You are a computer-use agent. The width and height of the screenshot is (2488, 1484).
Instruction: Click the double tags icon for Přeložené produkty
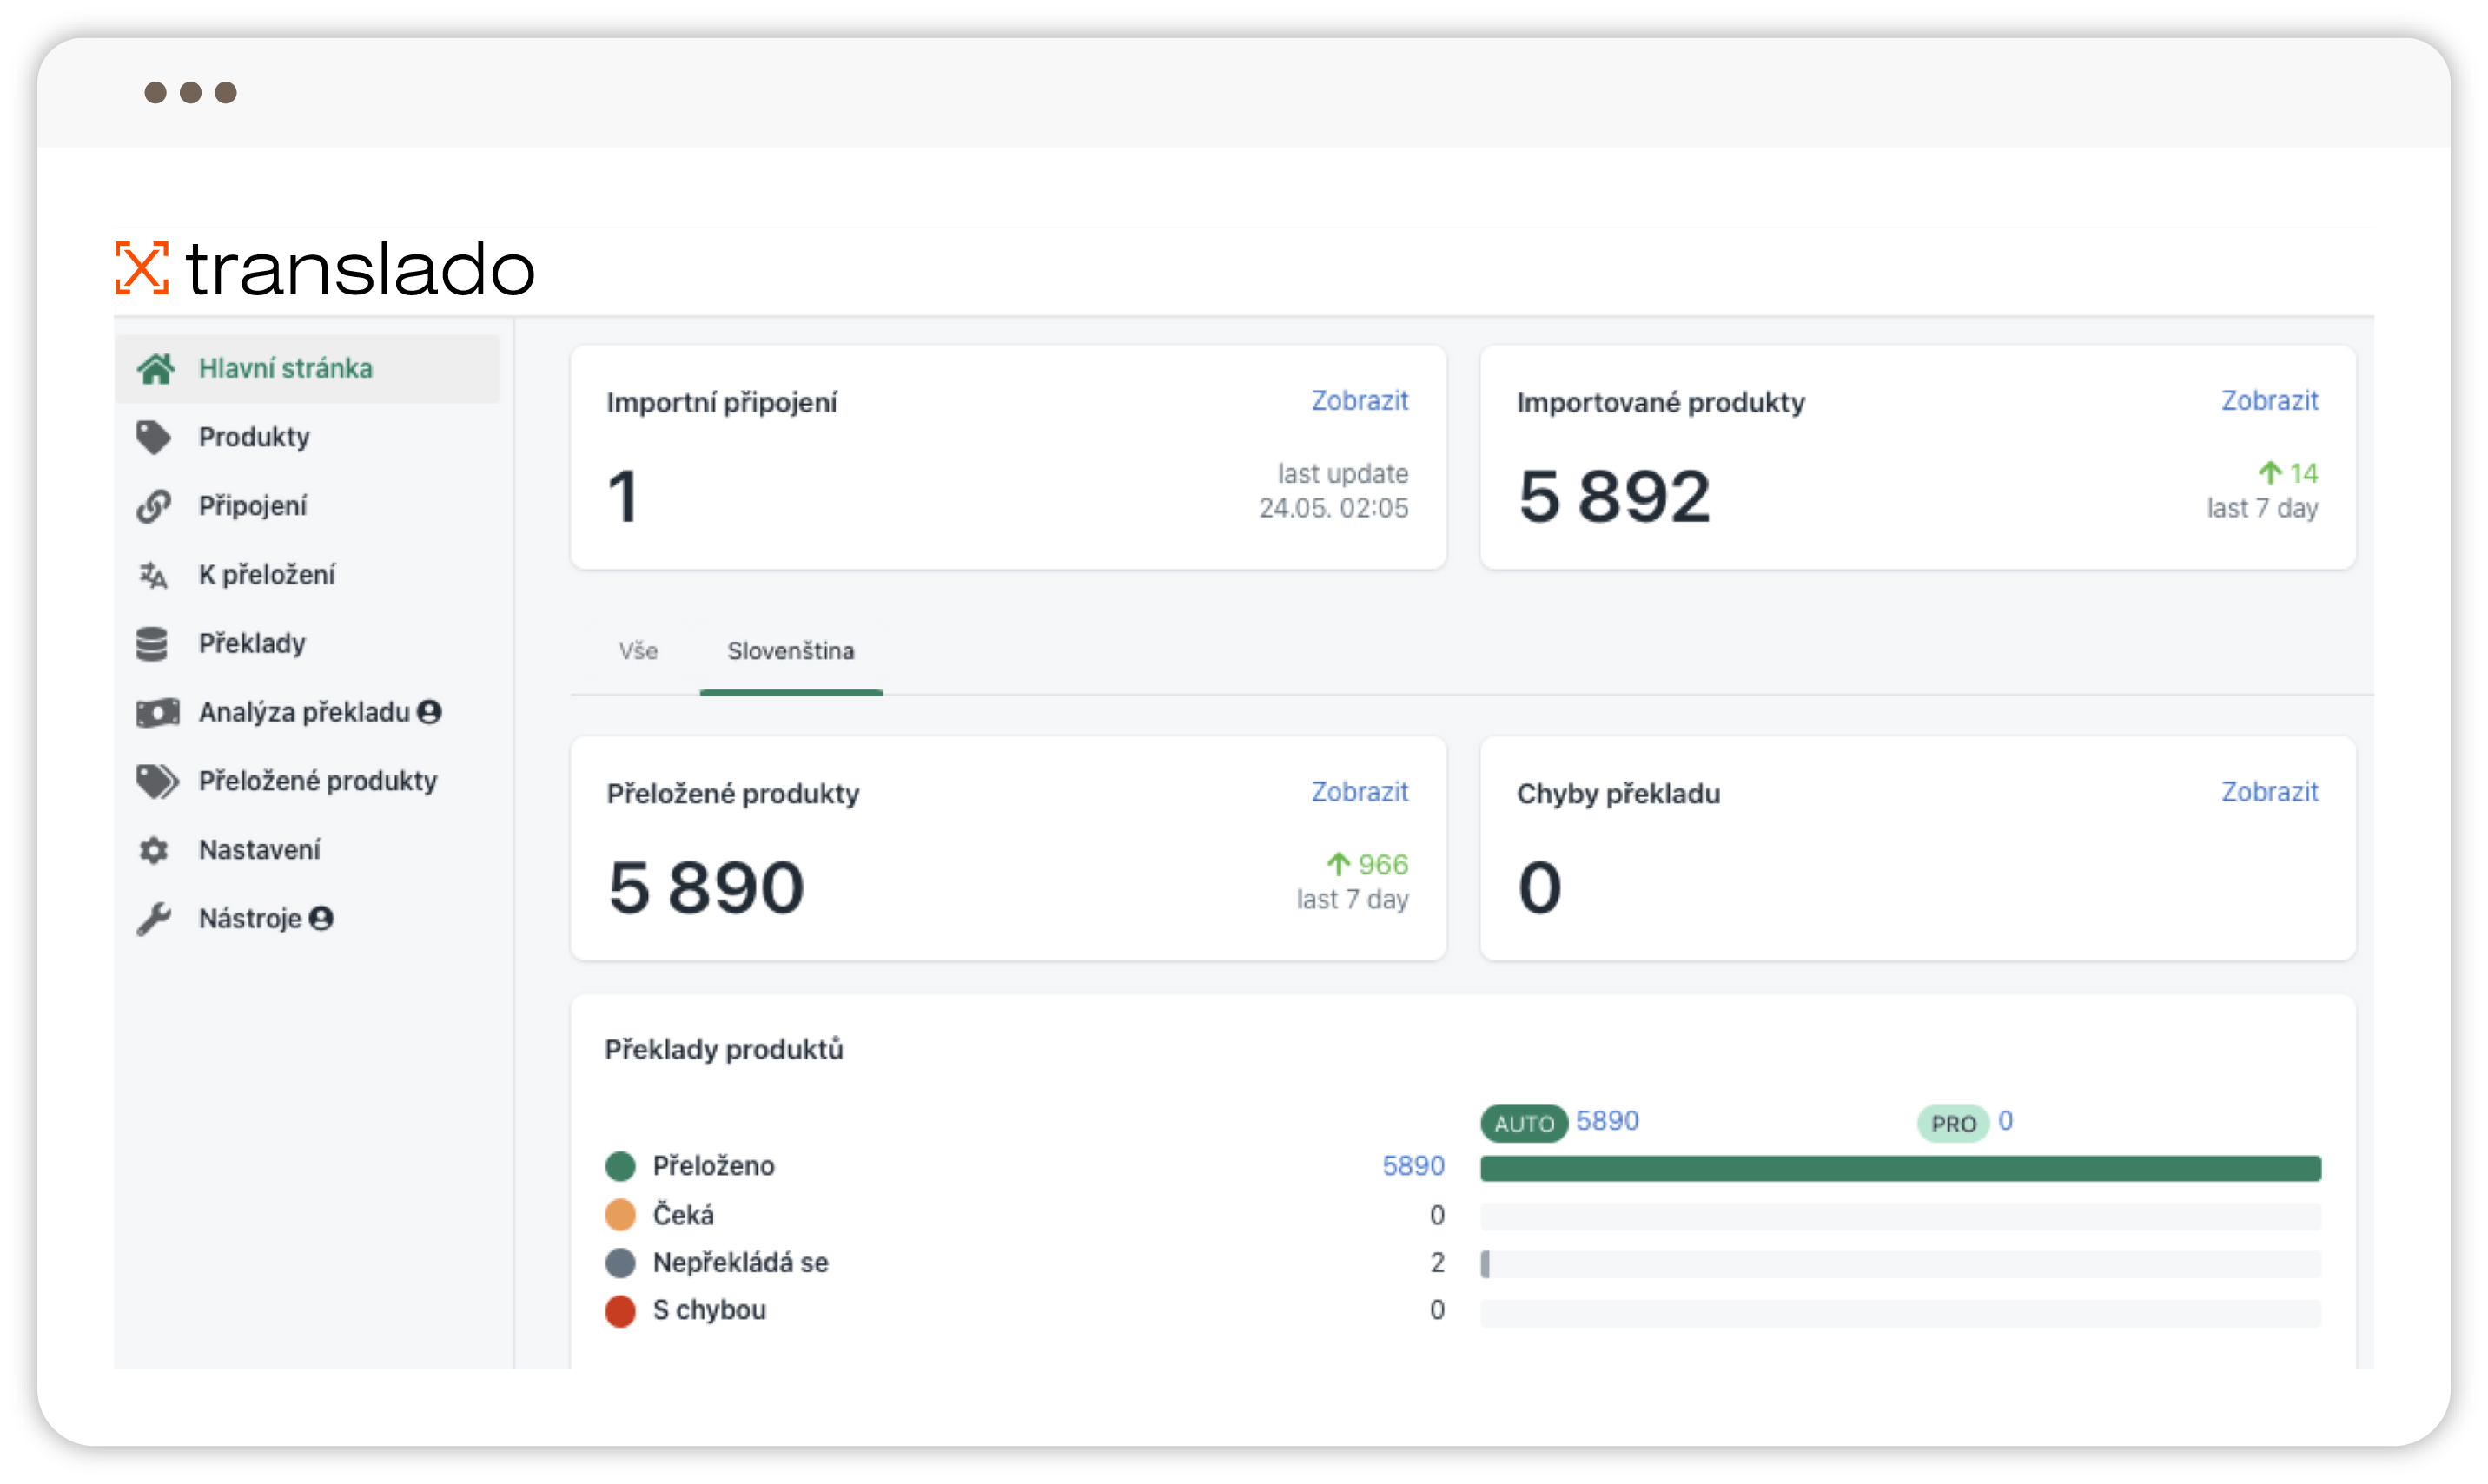click(x=157, y=781)
